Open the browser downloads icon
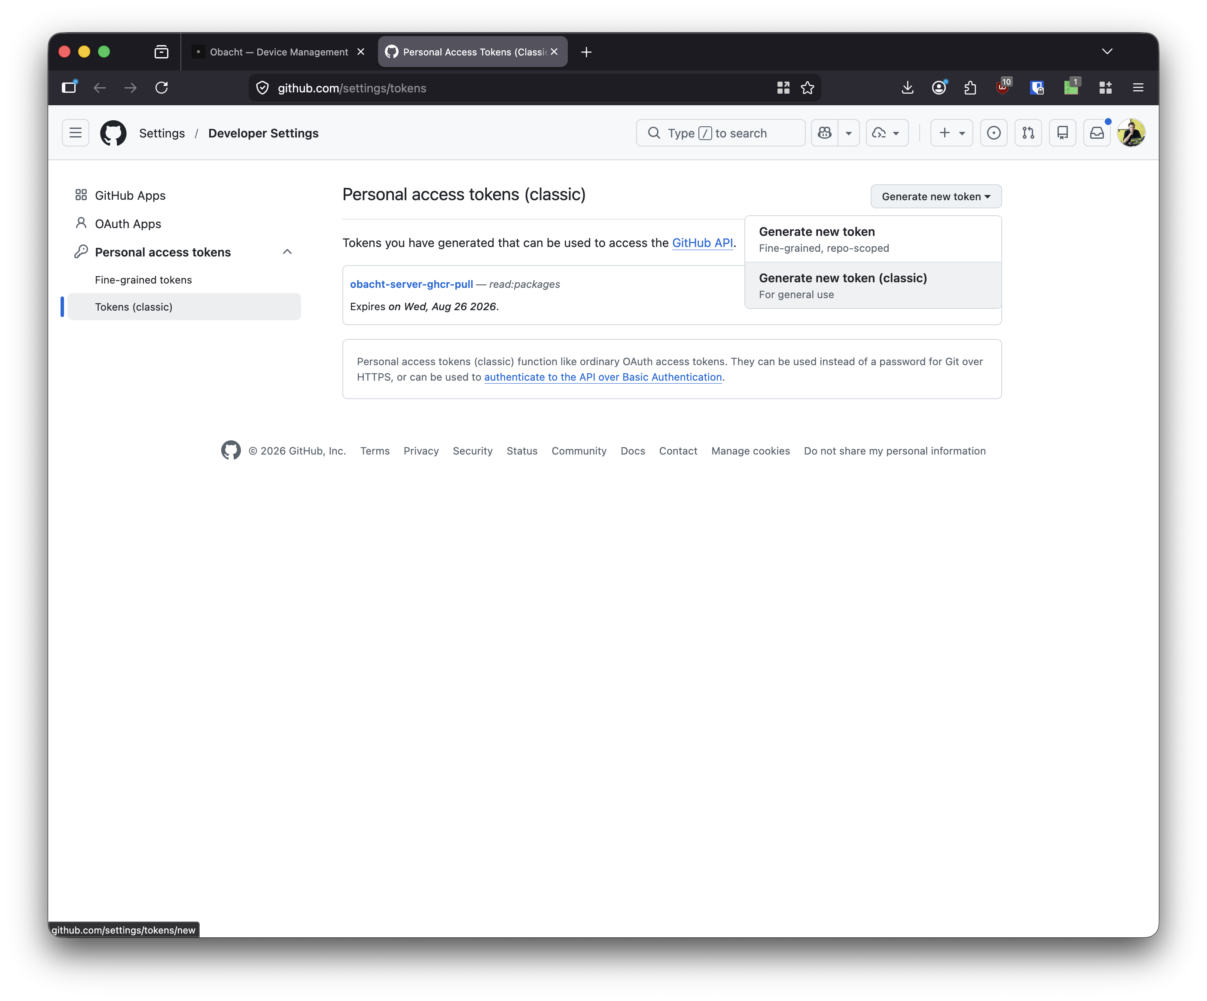The width and height of the screenshot is (1207, 1001). pos(908,87)
